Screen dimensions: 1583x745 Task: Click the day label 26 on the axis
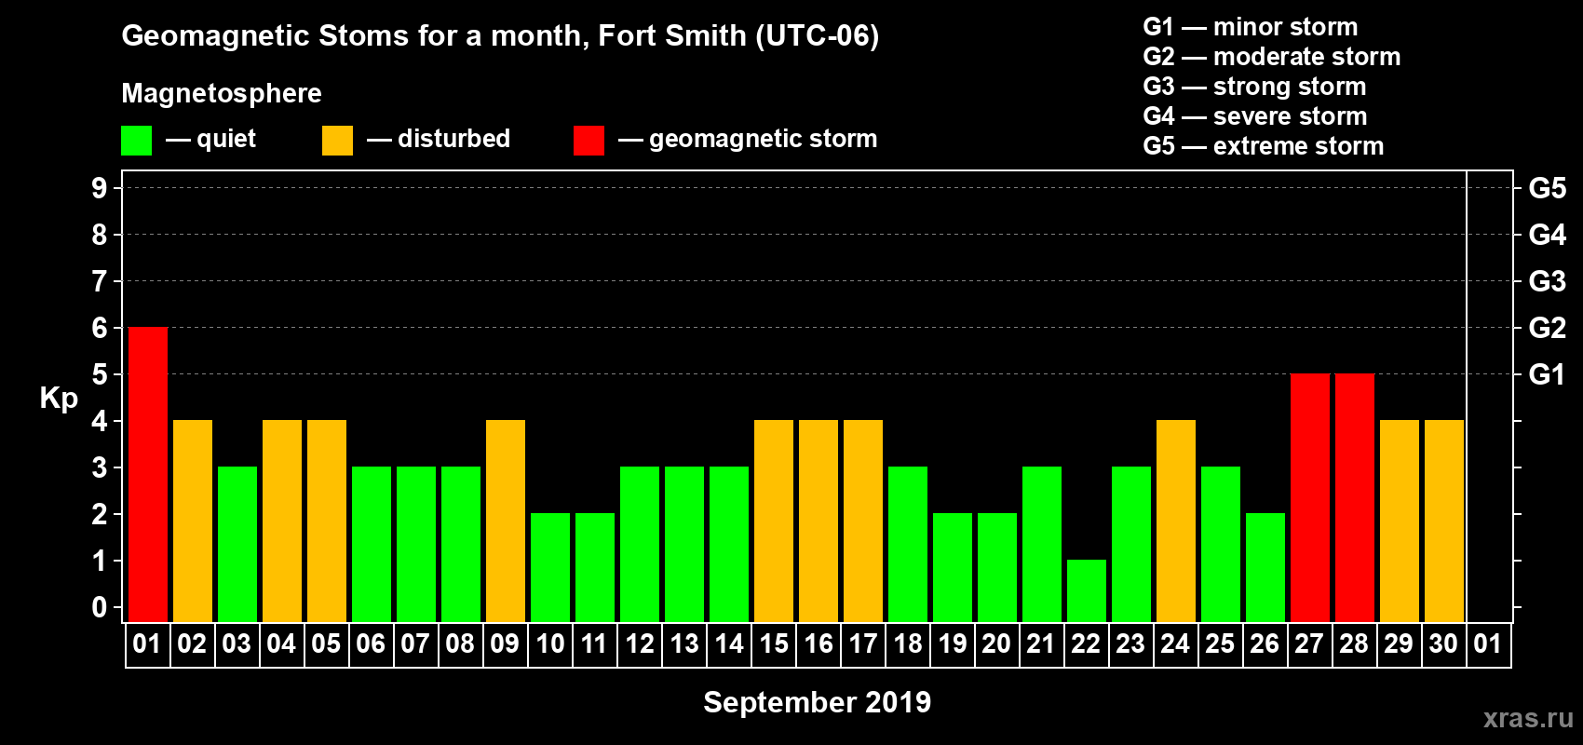[x=1265, y=644]
